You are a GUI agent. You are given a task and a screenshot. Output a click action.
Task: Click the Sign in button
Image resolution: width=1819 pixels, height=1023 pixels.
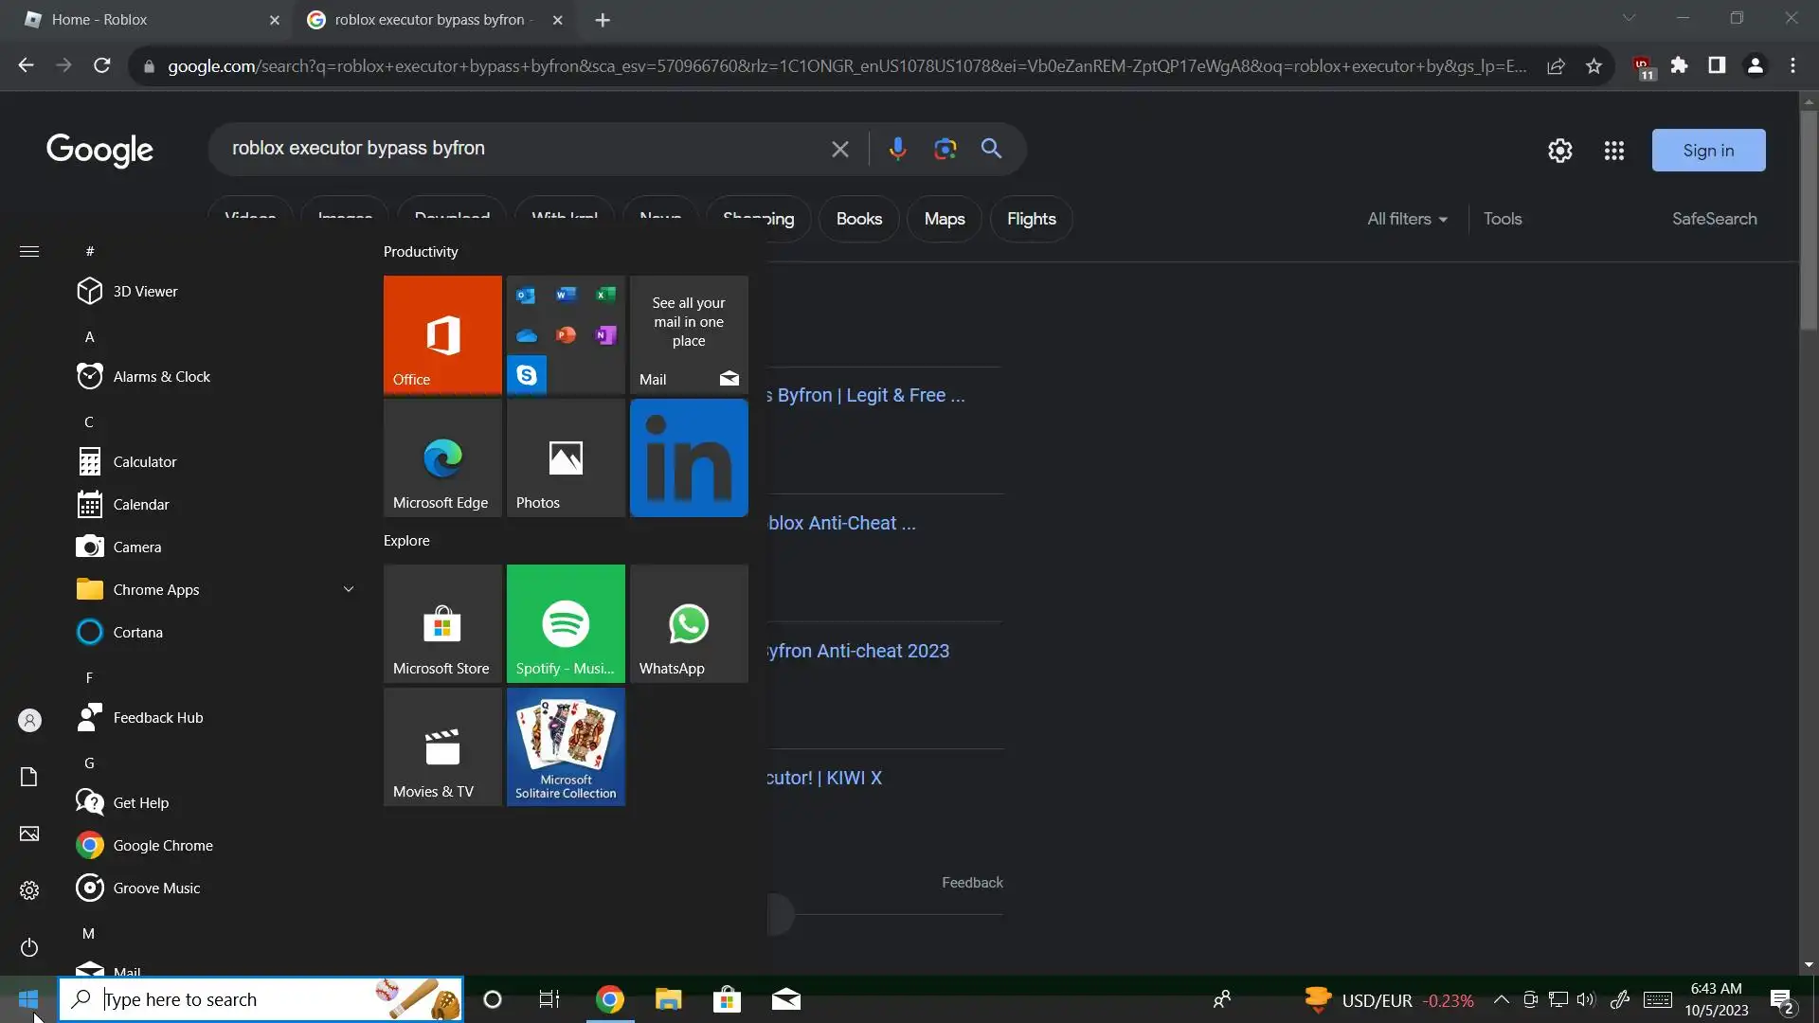(x=1707, y=151)
